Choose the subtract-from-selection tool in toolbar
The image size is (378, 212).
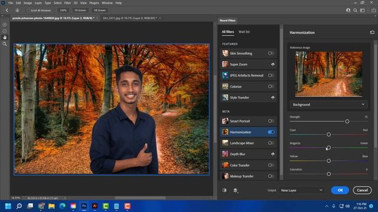(5, 31)
